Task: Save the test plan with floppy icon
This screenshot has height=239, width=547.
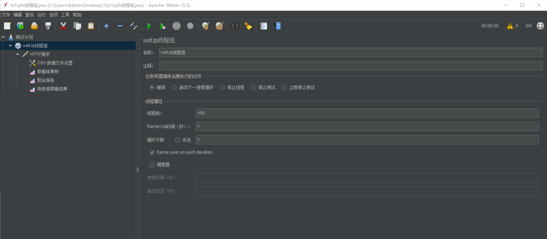Action: pyautogui.click(x=48, y=26)
